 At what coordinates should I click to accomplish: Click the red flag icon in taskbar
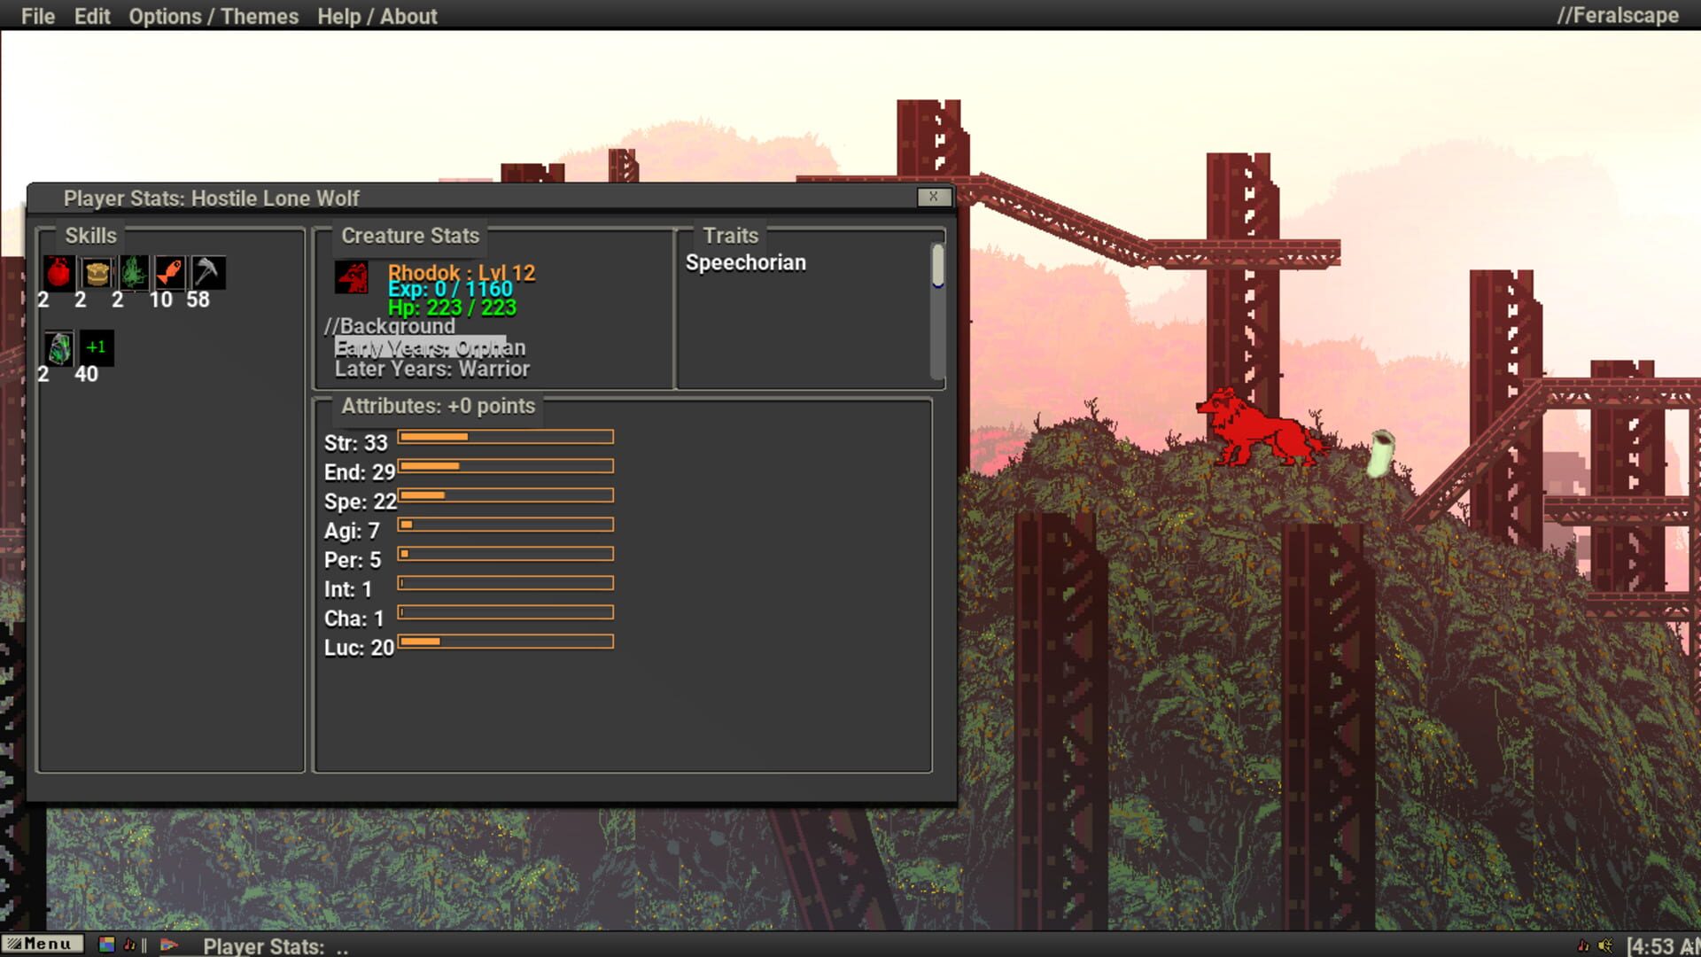[167, 944]
